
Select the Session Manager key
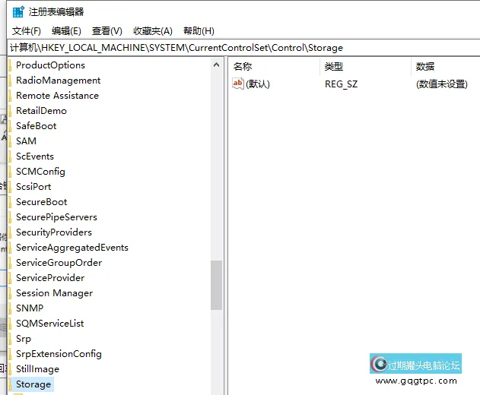click(x=54, y=293)
